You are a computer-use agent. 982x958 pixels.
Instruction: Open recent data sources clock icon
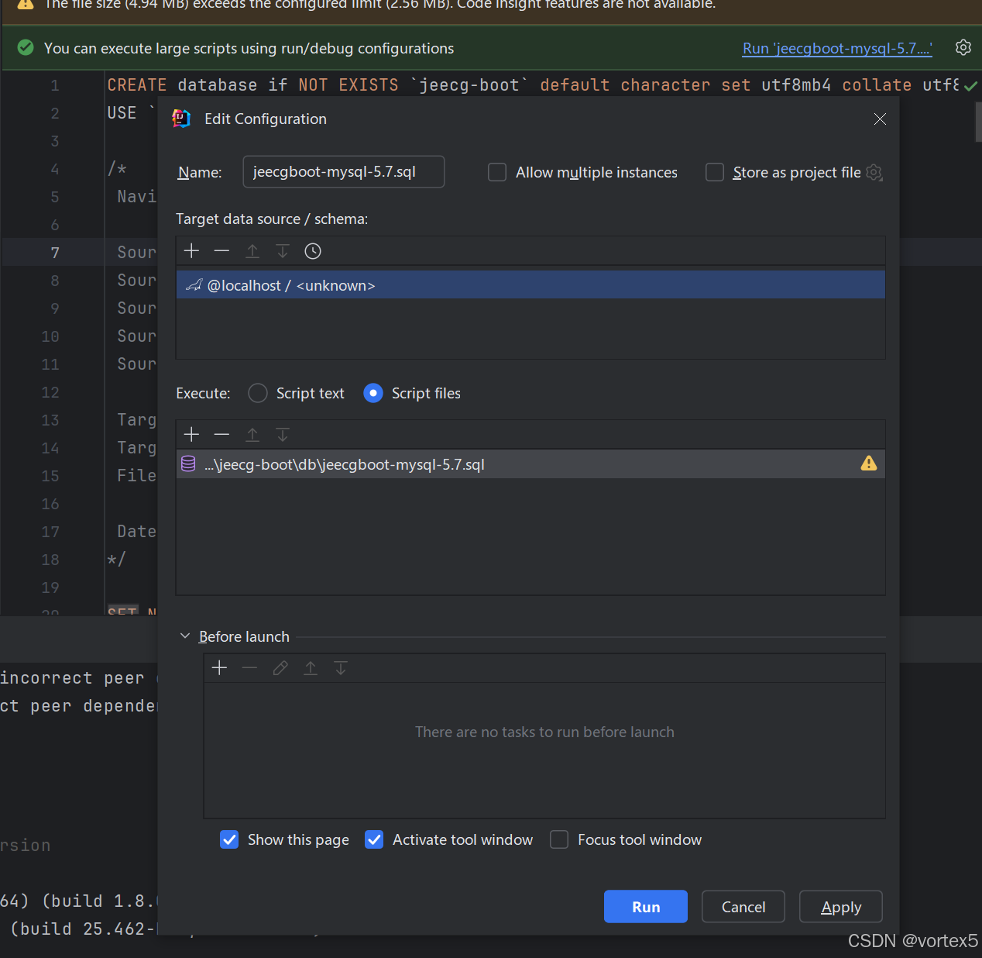[313, 251]
